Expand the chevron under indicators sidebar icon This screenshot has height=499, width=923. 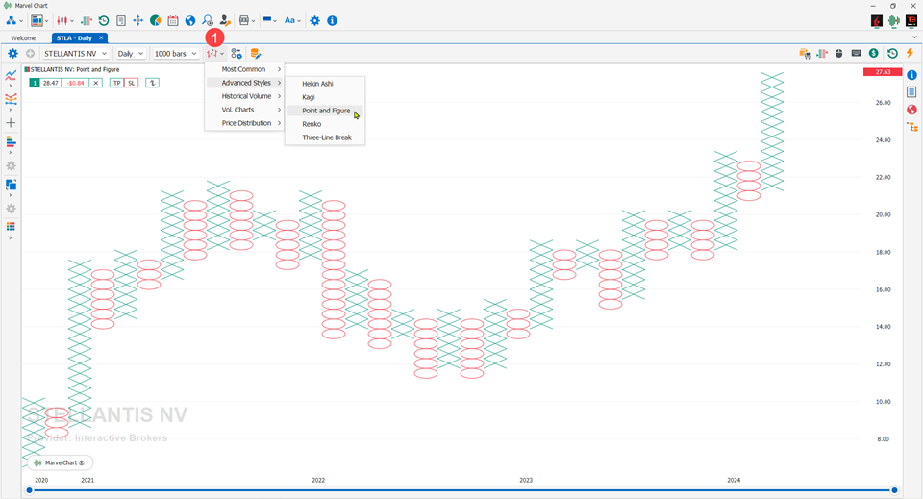[10, 86]
